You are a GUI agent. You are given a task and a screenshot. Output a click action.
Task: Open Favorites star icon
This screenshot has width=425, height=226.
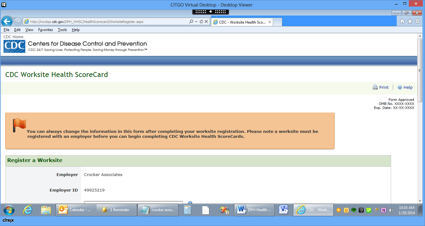pos(410,21)
